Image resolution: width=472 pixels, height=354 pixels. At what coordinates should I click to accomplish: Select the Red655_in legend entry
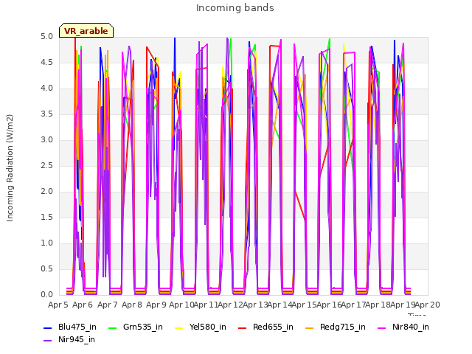265,327
